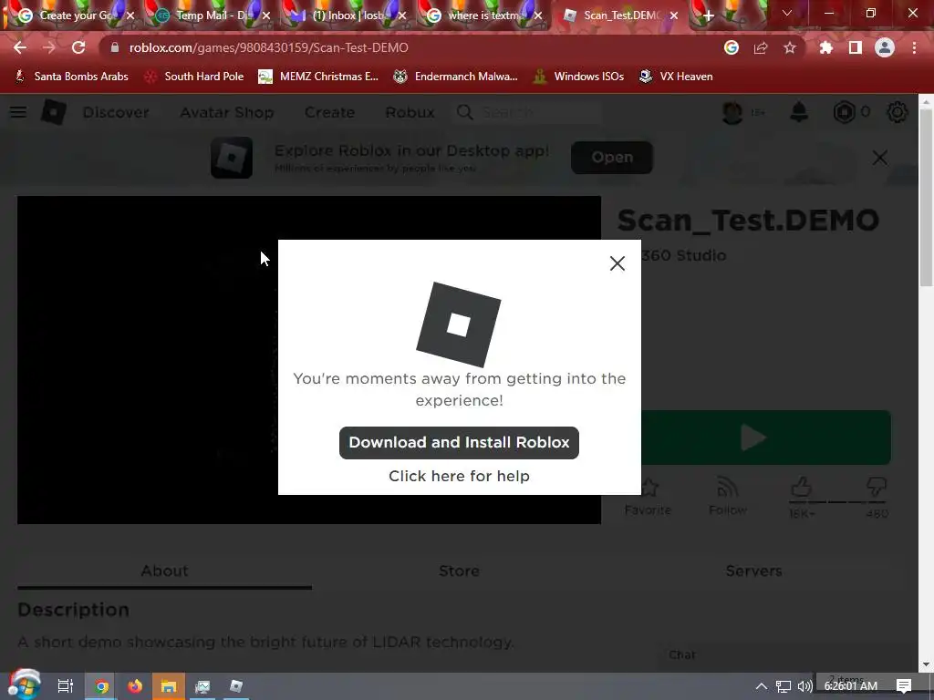Click Download and Install Roblox button
Viewport: 934px width, 700px height.
point(459,442)
